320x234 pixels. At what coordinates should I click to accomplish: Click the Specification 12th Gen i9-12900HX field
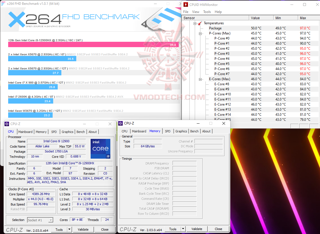[70, 163]
